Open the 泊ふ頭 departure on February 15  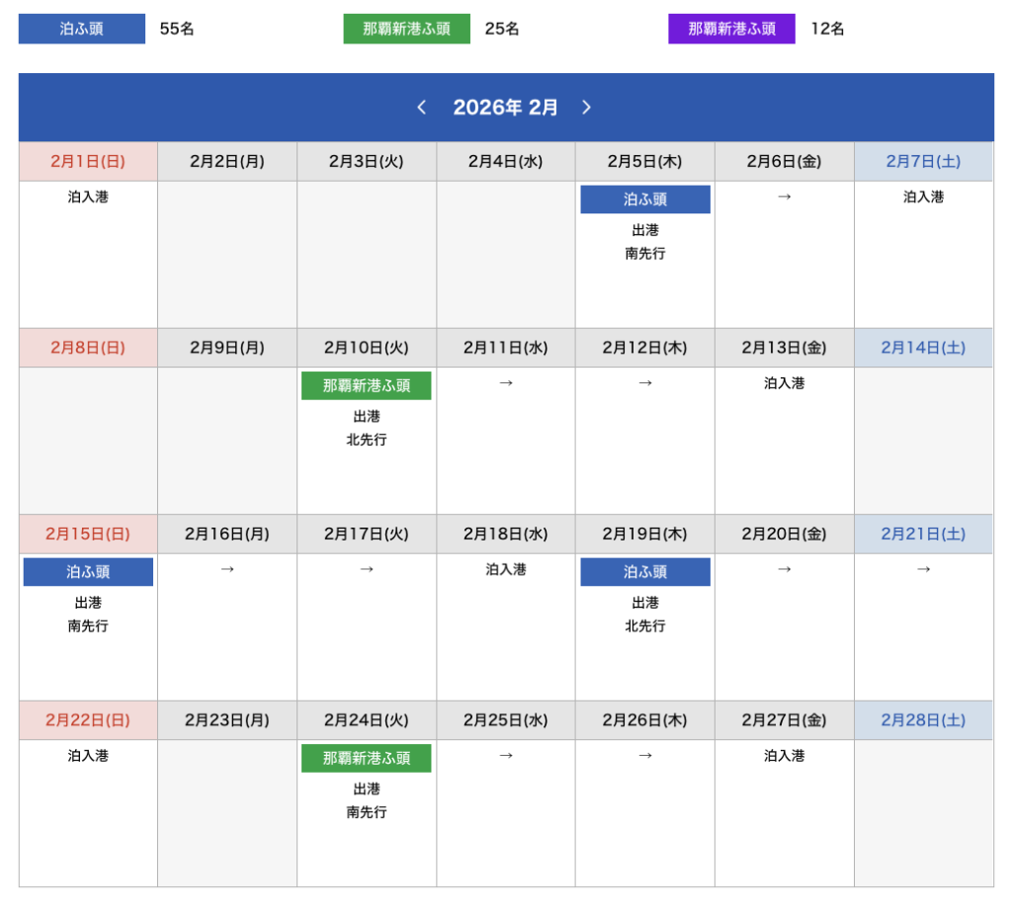[88, 572]
